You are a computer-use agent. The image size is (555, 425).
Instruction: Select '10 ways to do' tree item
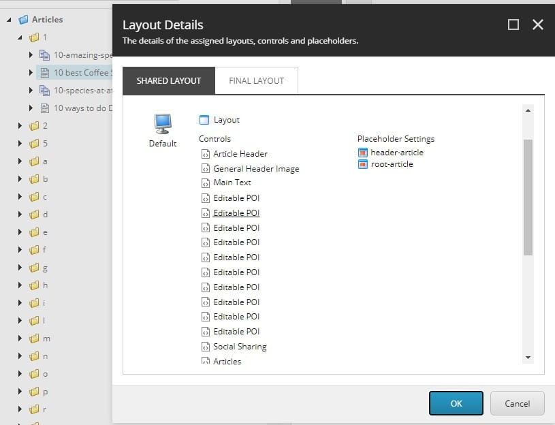(x=83, y=108)
